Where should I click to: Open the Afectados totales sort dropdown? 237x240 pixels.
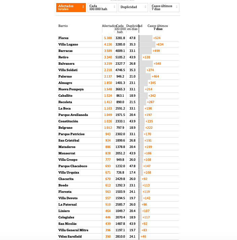(71, 8)
